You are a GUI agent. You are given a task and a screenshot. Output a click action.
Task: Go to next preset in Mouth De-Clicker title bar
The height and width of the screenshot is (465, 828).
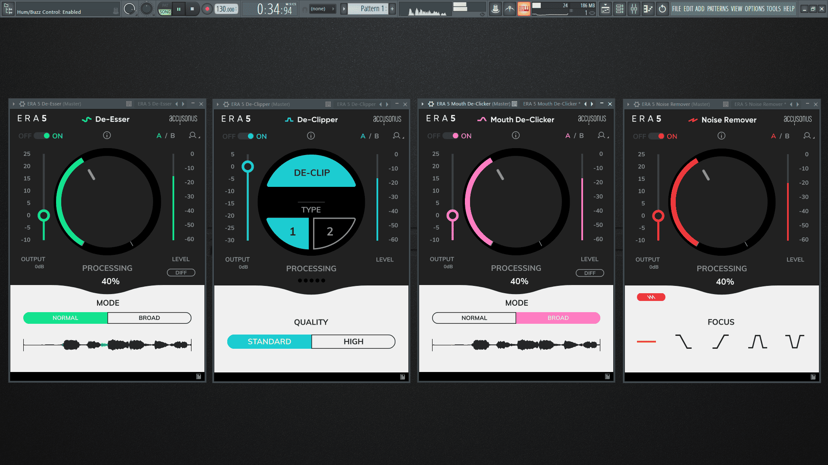point(592,104)
